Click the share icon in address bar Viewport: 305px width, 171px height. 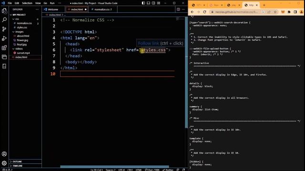click(x=269, y=12)
